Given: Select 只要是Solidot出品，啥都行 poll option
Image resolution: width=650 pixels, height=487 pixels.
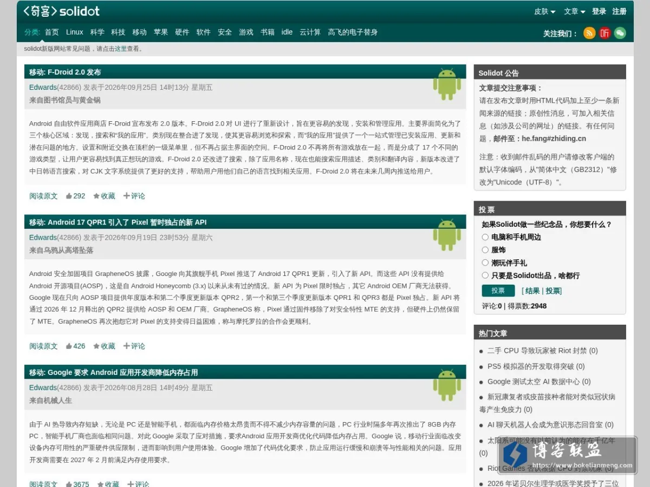Looking at the screenshot, I should 485,275.
